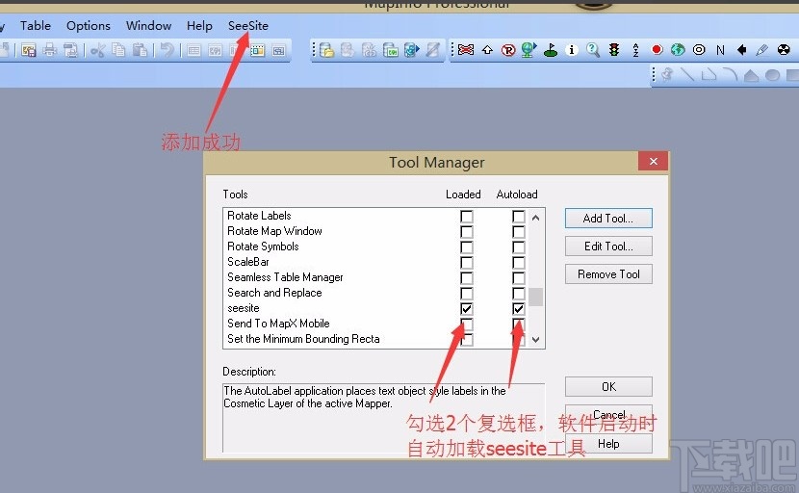Click inside the Description text box
This screenshot has width=799, height=493.
(383, 418)
